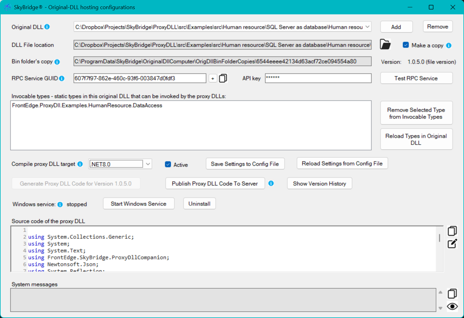
Task: Click the 'using System.Text;' code line
Action: click(x=57, y=251)
